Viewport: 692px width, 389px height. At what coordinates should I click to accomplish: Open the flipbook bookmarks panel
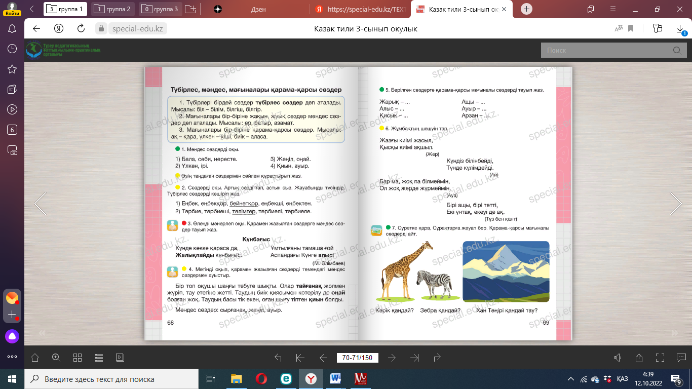pos(120,358)
